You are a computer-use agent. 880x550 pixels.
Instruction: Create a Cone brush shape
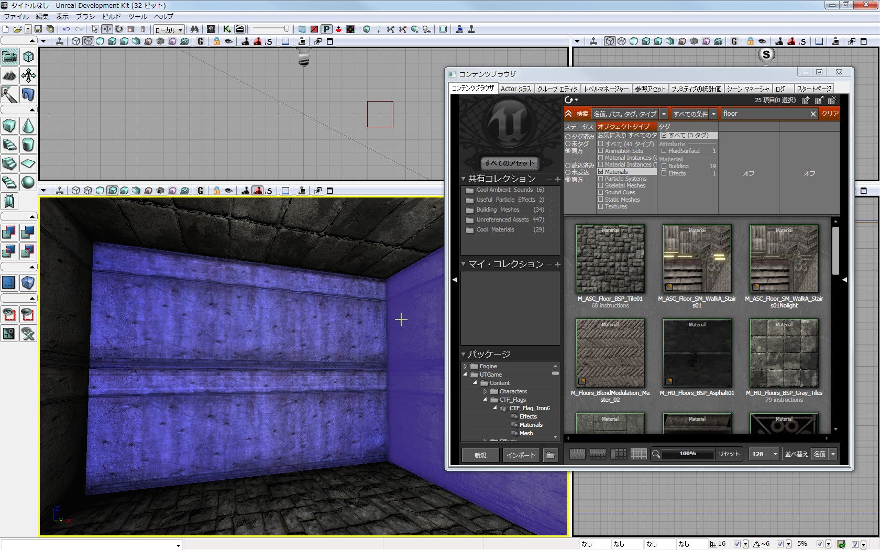coord(28,126)
